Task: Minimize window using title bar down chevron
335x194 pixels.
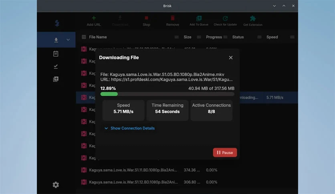Action: [x=274, y=6]
